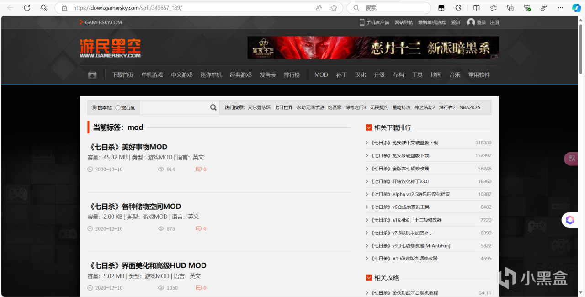Open 《七日杀》A19稳定版九项修改器 link
Screen dimensions: 585x297
pyautogui.click(x=404, y=259)
